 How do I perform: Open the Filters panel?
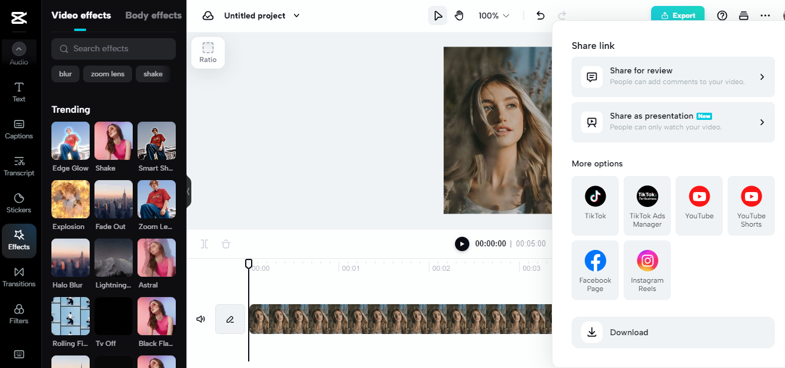[x=19, y=314]
